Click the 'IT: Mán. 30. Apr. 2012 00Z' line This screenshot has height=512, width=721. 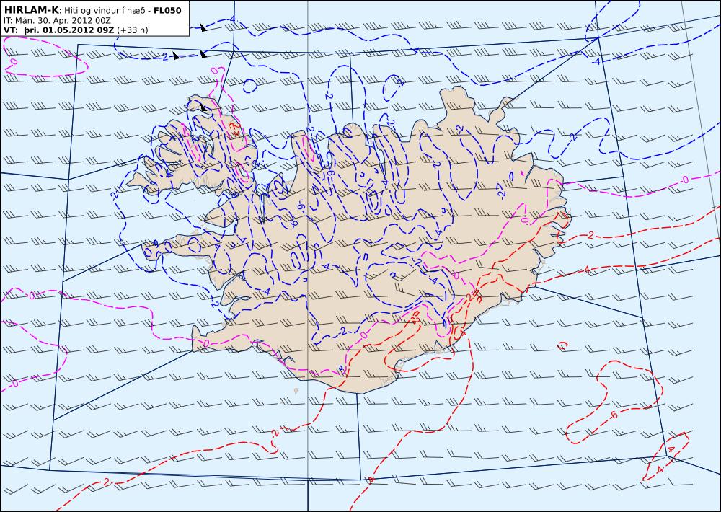pyautogui.click(x=57, y=20)
